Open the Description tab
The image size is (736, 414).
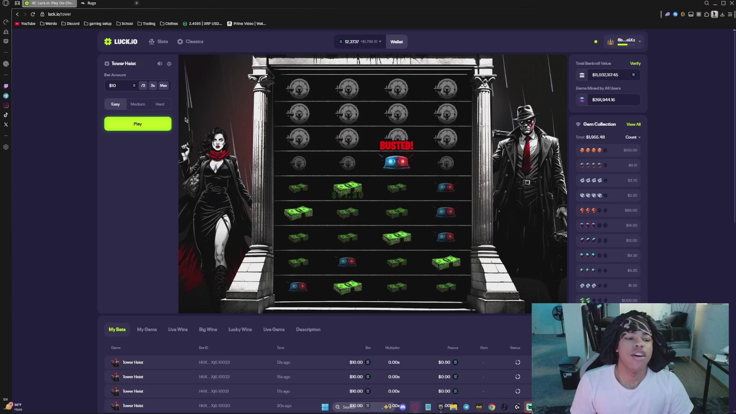click(308, 330)
